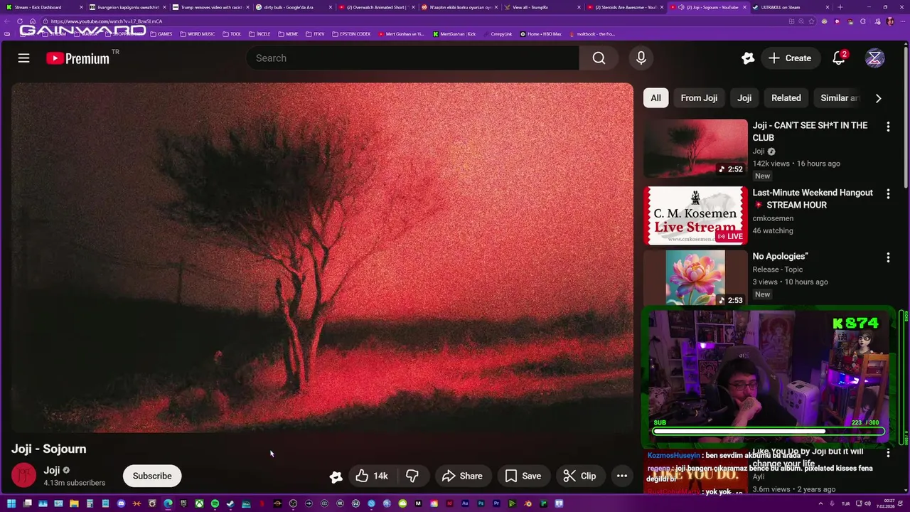Like the video with thumbs up
Screen dimensions: 910x512
point(372,476)
